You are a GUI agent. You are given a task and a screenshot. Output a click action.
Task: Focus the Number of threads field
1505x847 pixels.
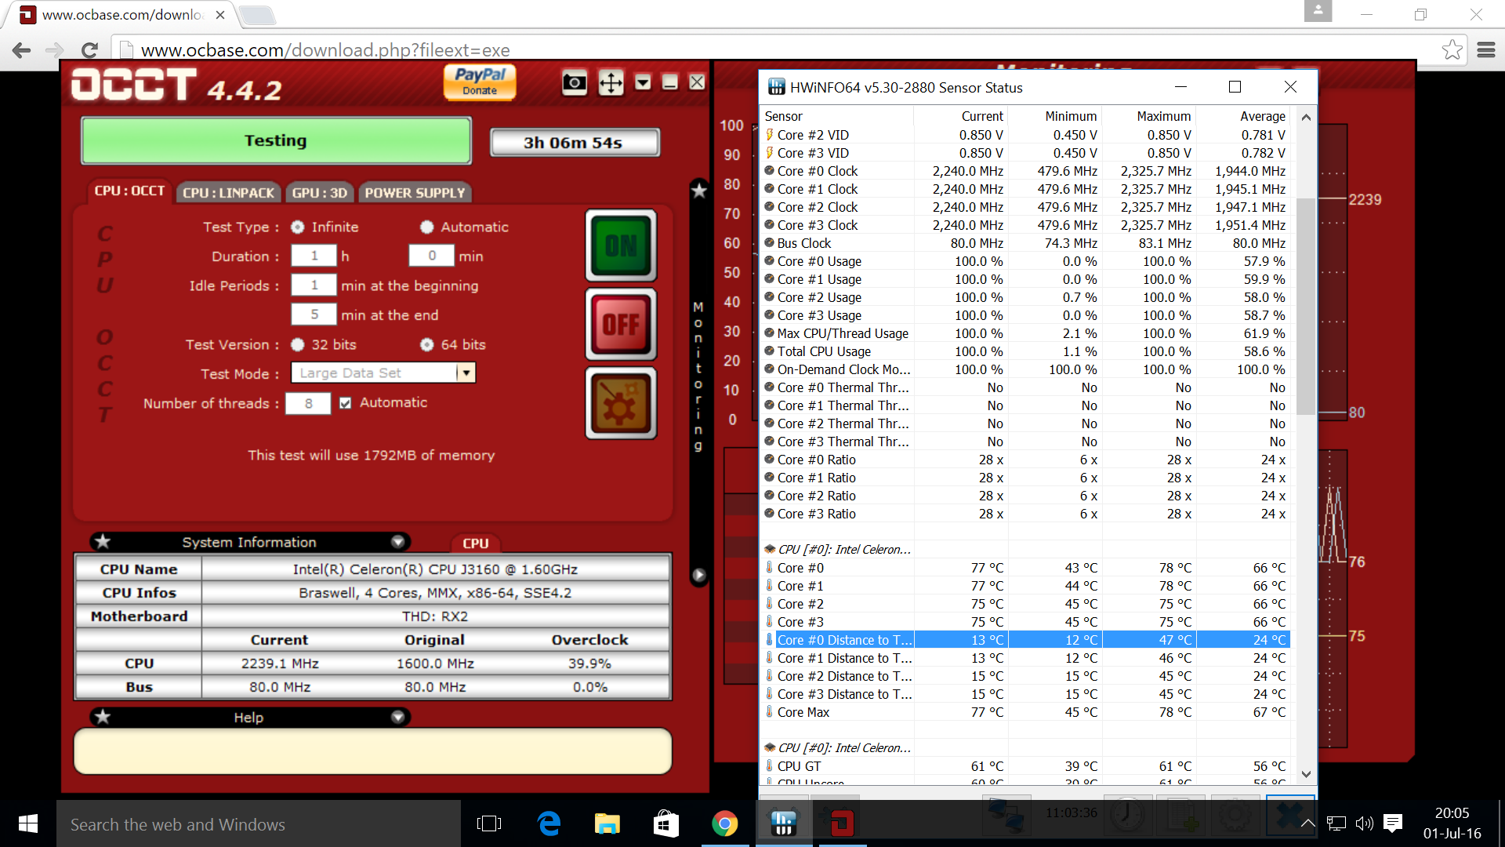pyautogui.click(x=308, y=403)
